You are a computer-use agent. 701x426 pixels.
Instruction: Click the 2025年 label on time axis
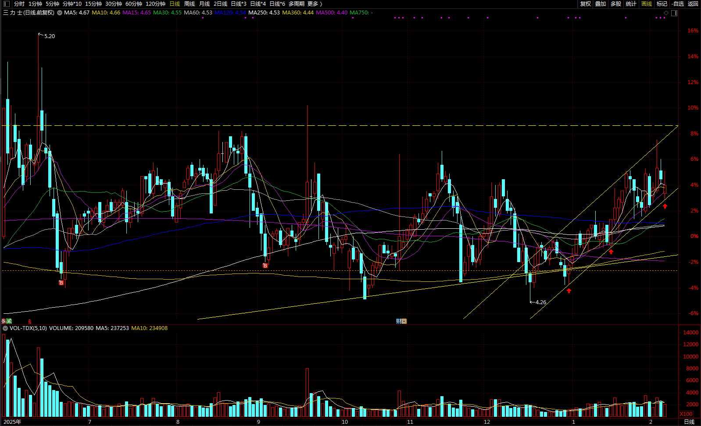pyautogui.click(x=12, y=422)
